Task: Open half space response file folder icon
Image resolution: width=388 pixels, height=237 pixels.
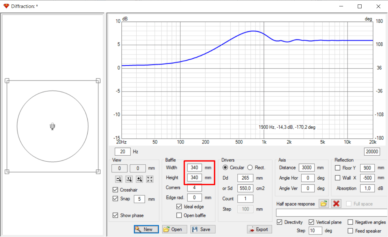Action: click(x=324, y=204)
